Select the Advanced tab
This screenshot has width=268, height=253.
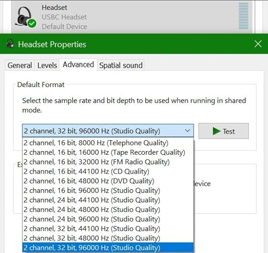[79, 65]
